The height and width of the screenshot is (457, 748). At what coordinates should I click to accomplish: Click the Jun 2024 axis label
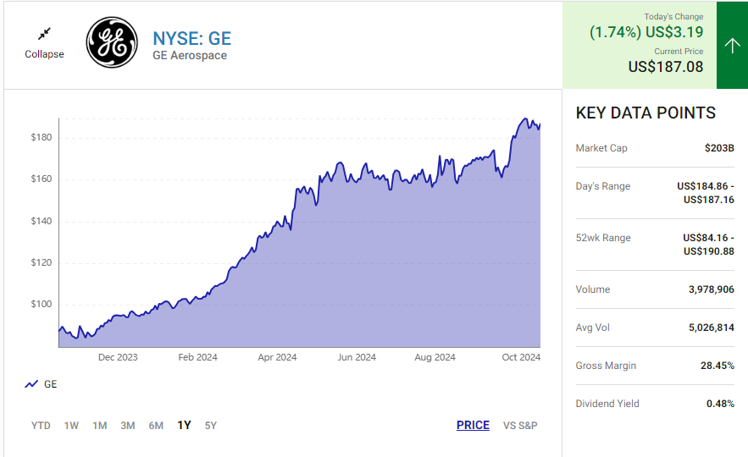(357, 357)
